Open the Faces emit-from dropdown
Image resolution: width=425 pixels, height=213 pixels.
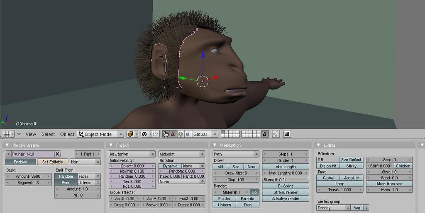pos(89,176)
